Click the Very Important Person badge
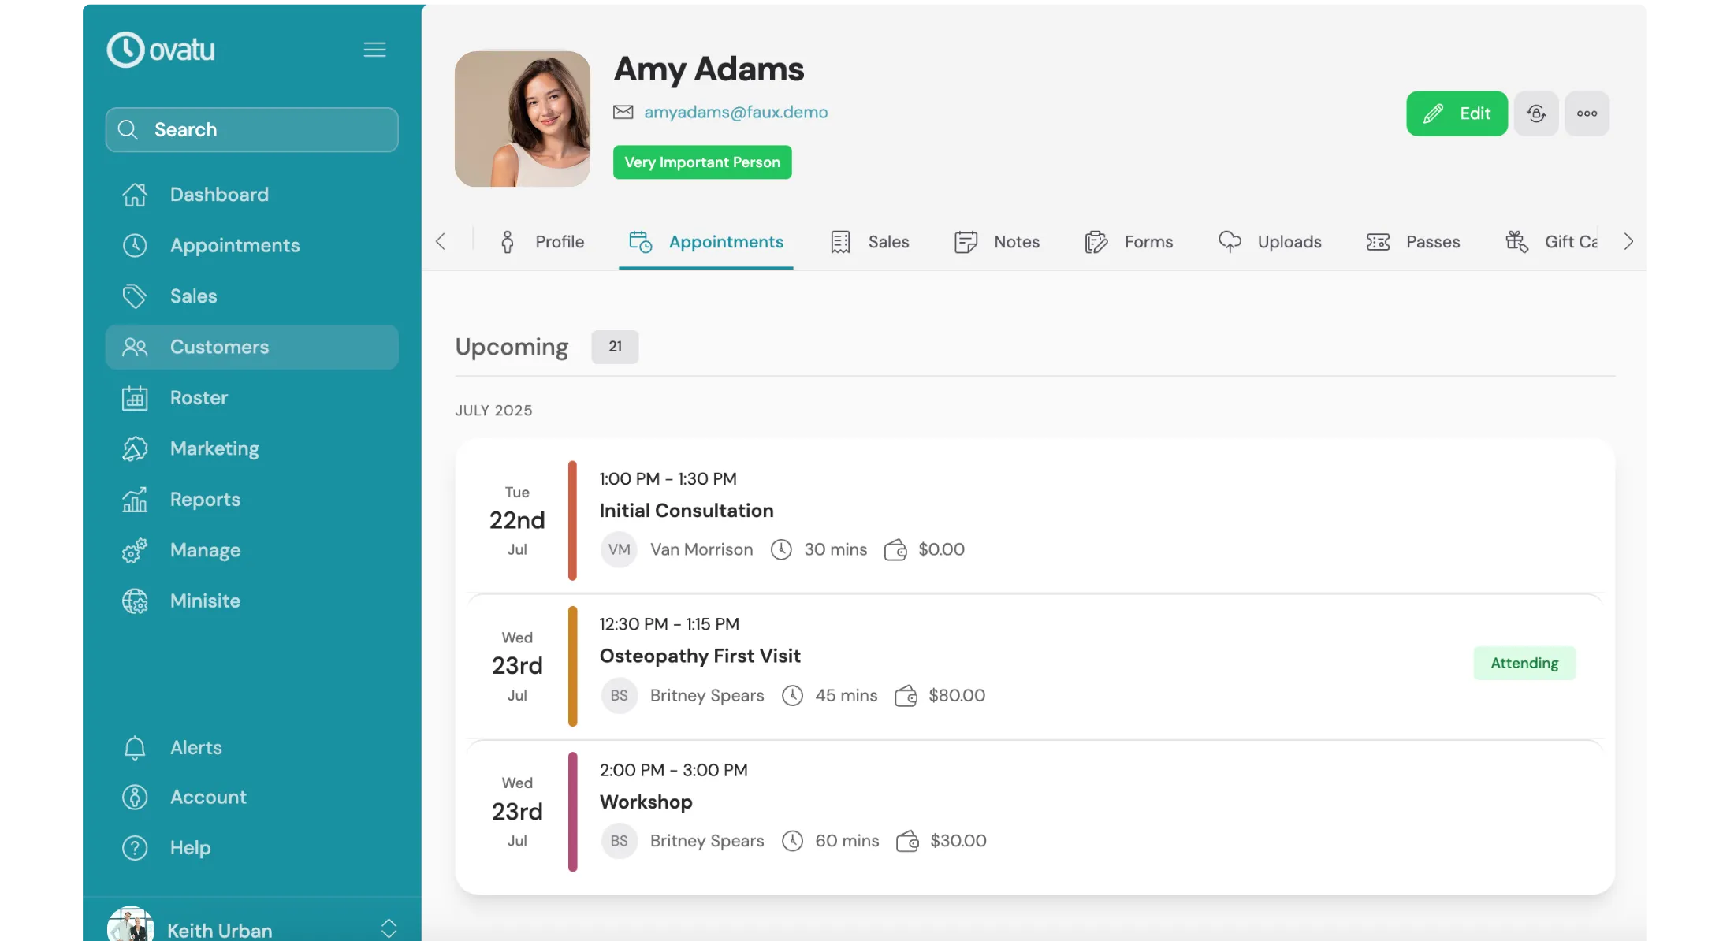The width and height of the screenshot is (1734, 941). pyautogui.click(x=701, y=162)
